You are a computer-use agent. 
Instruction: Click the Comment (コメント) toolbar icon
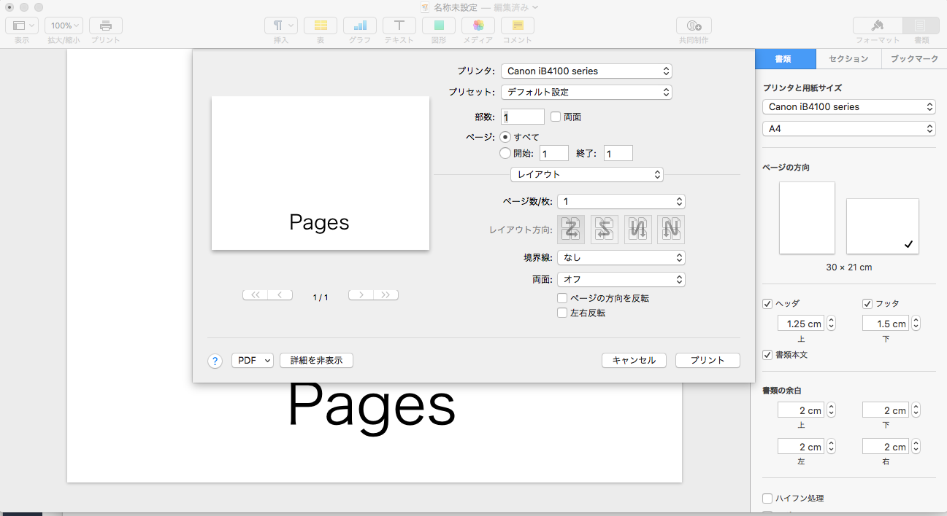(x=518, y=26)
